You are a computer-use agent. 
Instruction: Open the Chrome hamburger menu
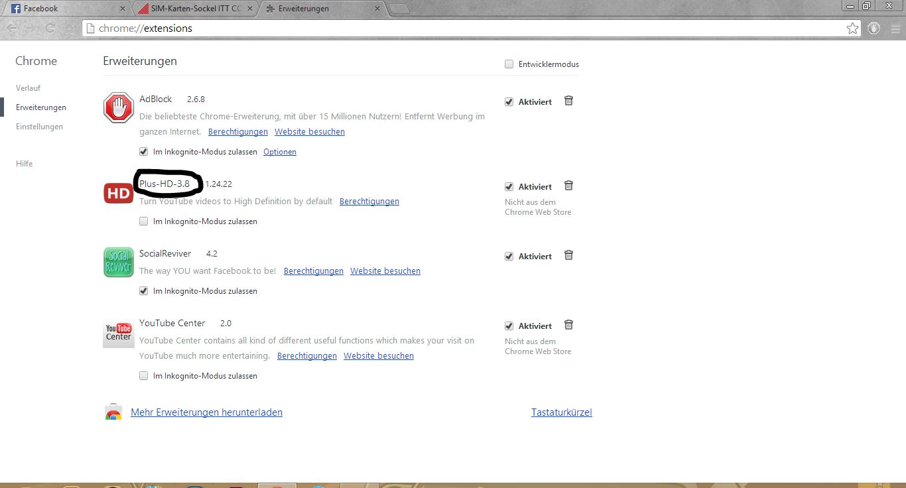pos(894,29)
